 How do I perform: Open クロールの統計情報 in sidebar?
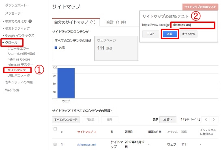coord(21,54)
